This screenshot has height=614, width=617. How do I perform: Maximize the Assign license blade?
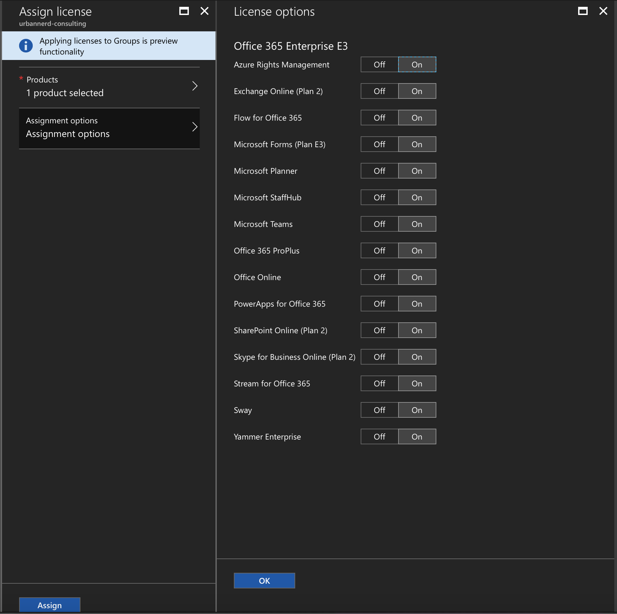[x=184, y=11]
